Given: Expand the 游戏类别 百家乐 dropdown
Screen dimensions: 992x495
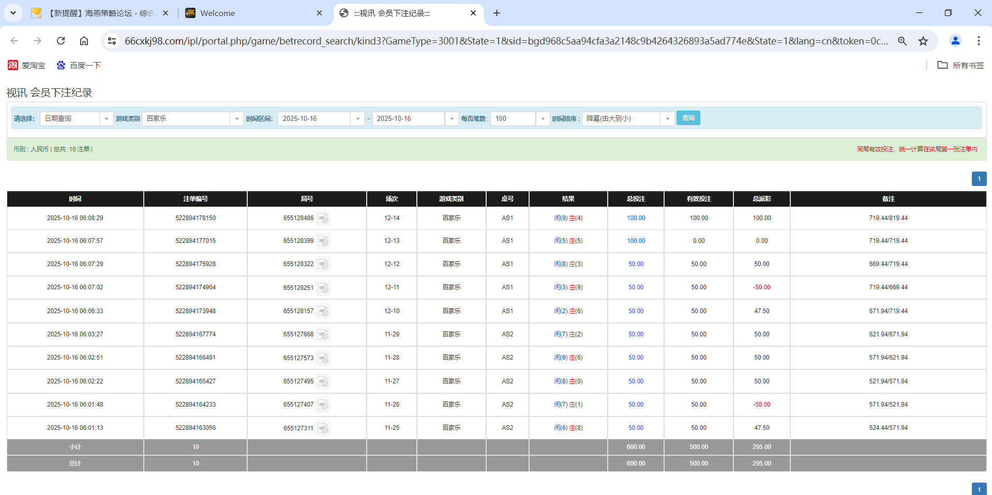Looking at the screenshot, I should (237, 118).
